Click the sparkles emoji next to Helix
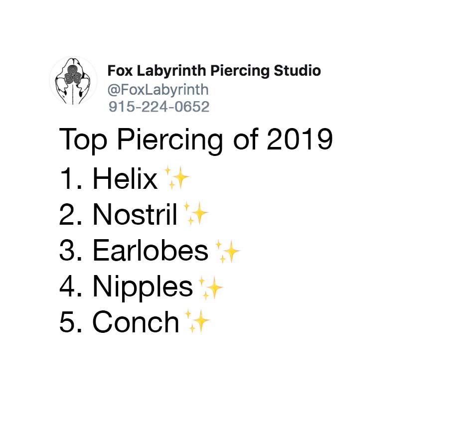This screenshot has height=425, width=469. click(x=176, y=178)
